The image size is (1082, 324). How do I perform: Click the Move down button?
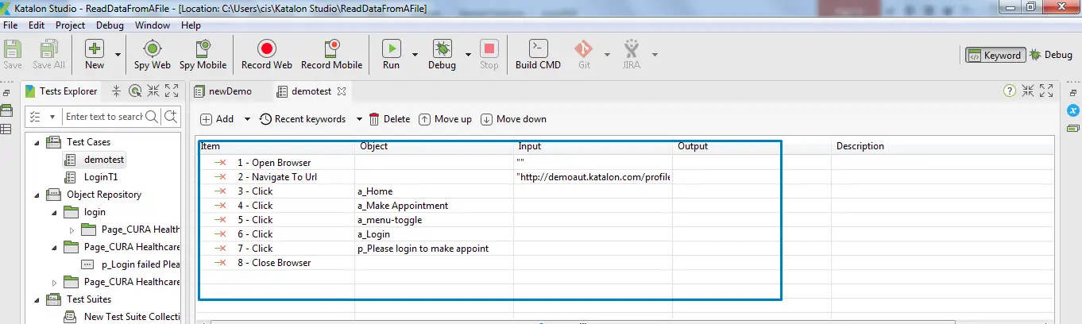[514, 119]
